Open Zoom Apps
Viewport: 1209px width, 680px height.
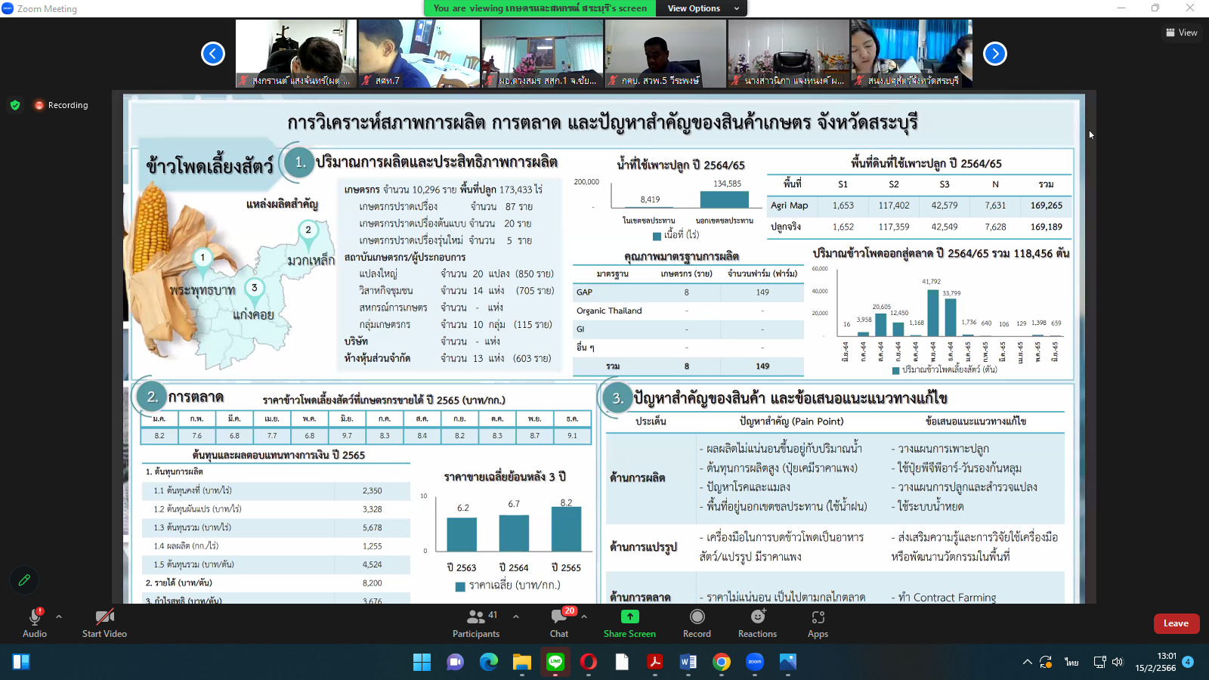(x=818, y=623)
